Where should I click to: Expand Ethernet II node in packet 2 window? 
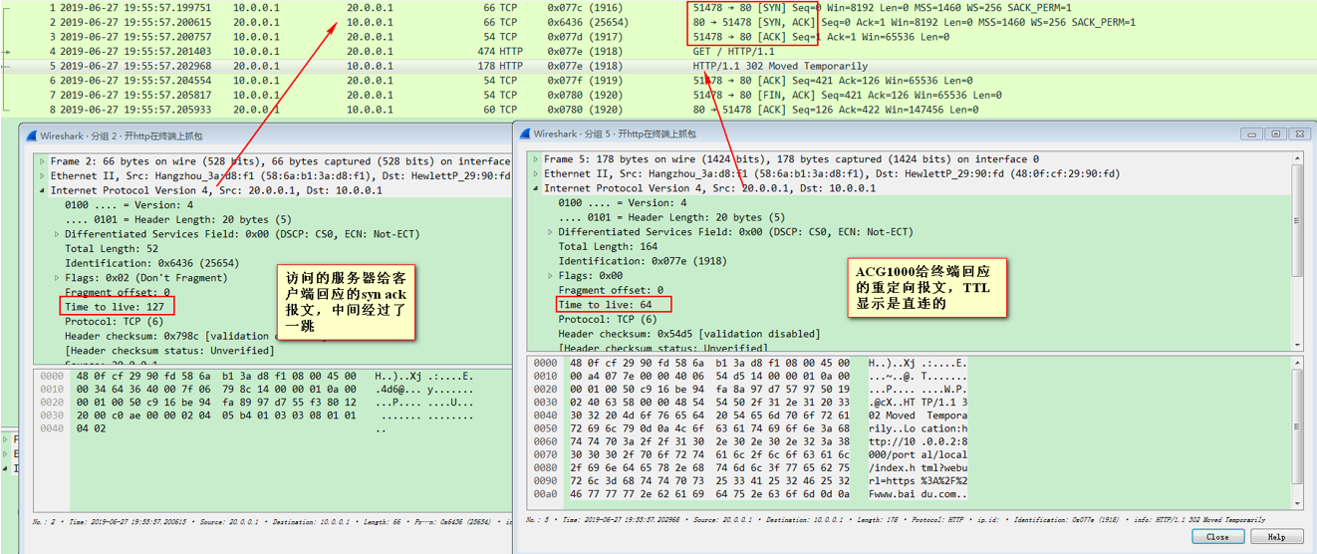click(x=42, y=176)
